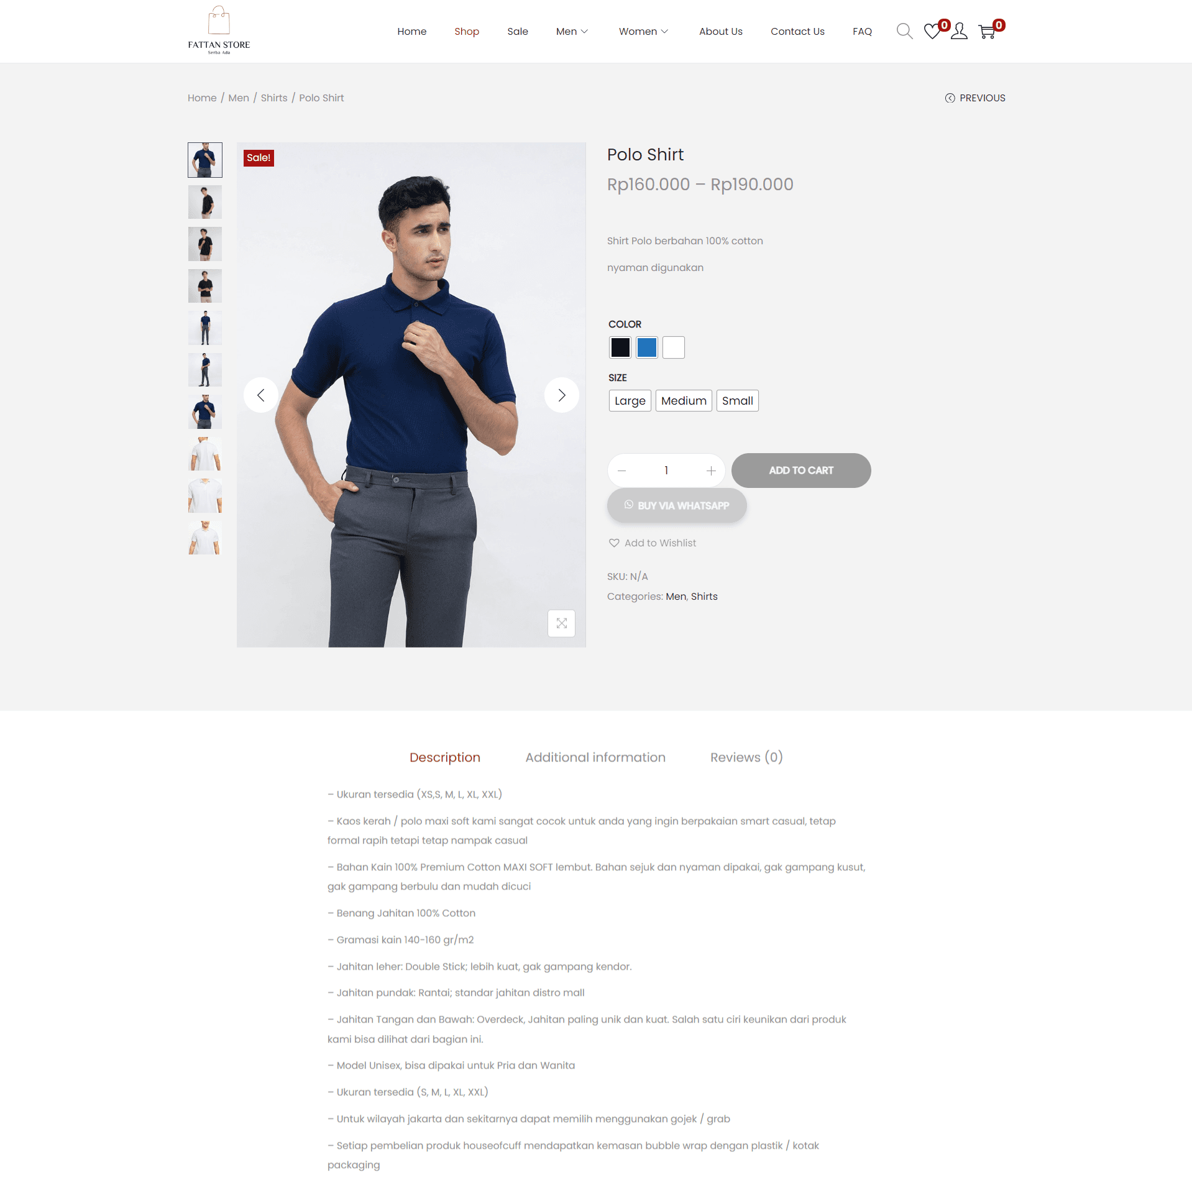The height and width of the screenshot is (1186, 1192).
Task: Click the Fattan Store logo
Action: coord(219,31)
